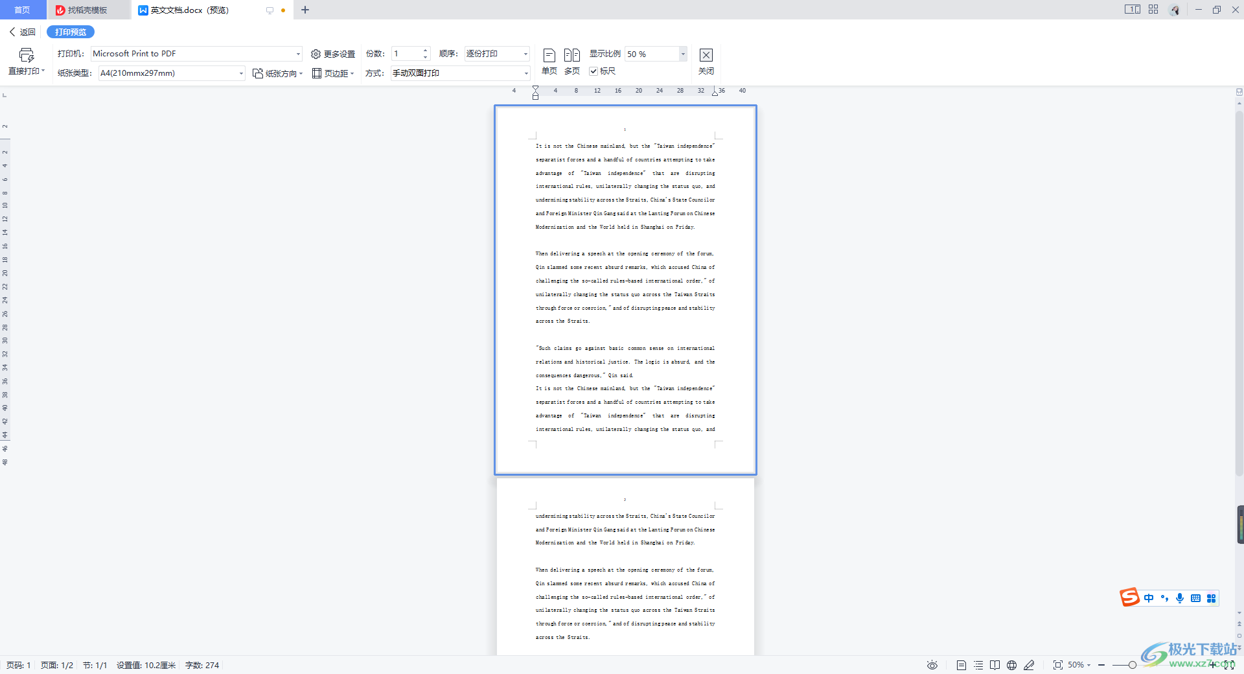Click the copies (份数) input field
This screenshot has height=674, width=1244.
pos(407,54)
